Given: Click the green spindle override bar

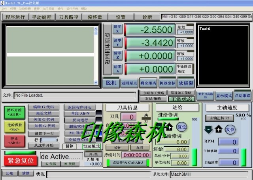Looking at the screenshot, I should click(244, 157).
